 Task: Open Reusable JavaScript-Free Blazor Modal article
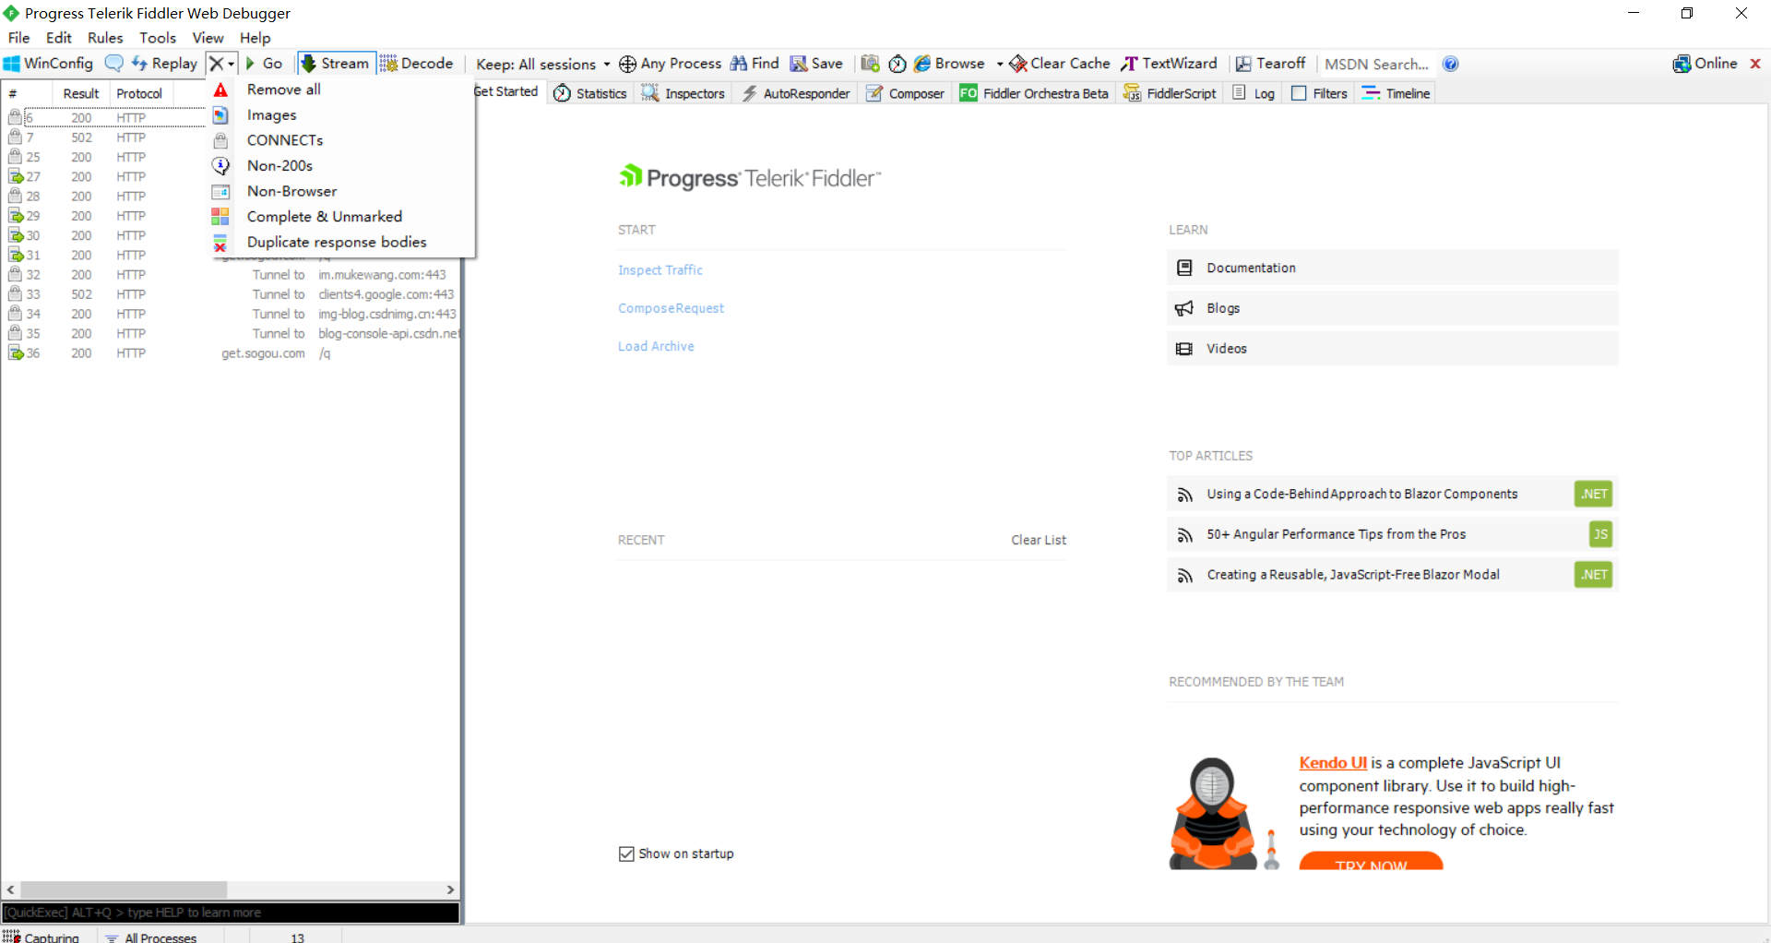pos(1392,575)
